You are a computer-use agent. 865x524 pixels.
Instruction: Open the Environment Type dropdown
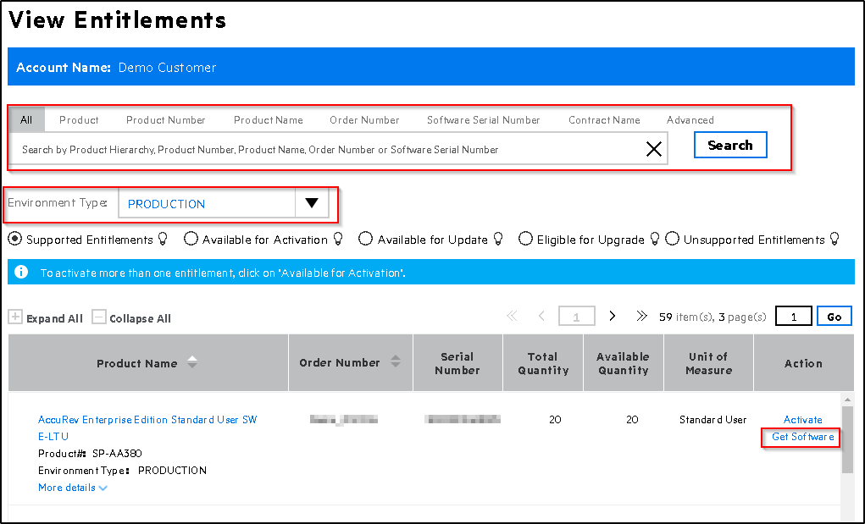point(312,202)
